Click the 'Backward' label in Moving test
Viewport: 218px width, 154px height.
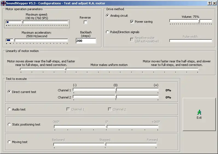pos(58,140)
